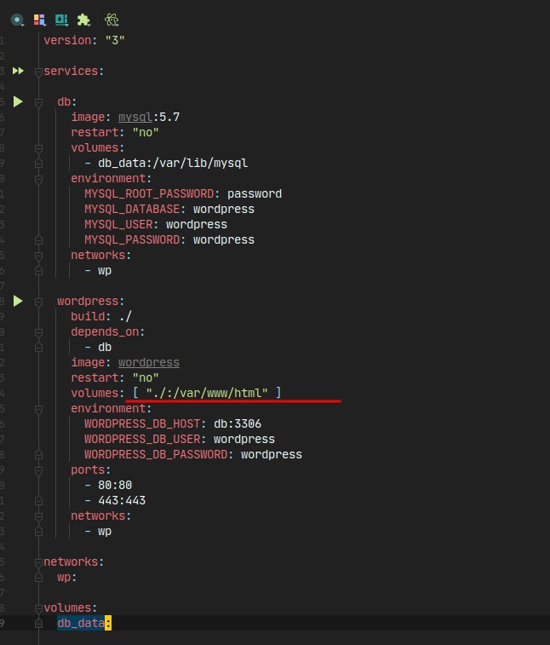Collapse the db service block
The width and height of the screenshot is (550, 645).
point(38,102)
